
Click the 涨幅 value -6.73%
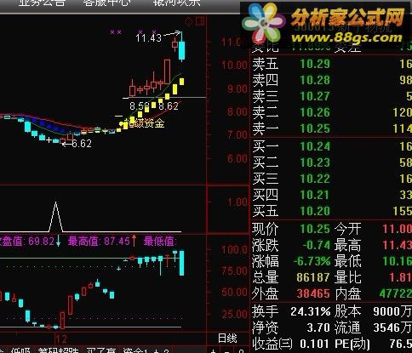pyautogui.click(x=312, y=261)
